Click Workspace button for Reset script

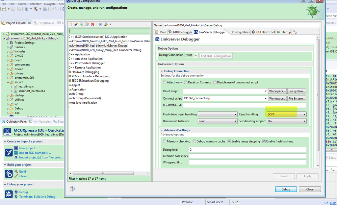tap(277, 91)
